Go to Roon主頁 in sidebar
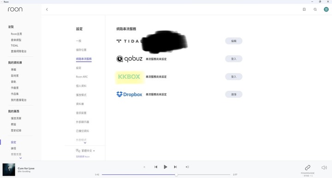Viewport: 332px width, 178px height. 16,34
